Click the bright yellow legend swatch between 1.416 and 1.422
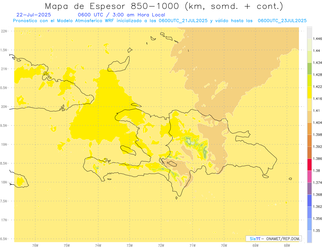 309,93
